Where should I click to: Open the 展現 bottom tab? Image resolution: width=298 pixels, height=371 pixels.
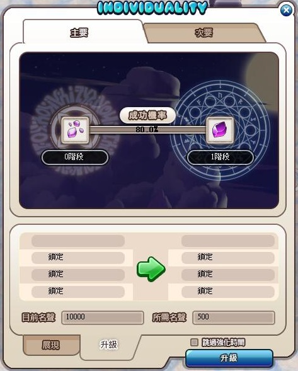[51, 345]
